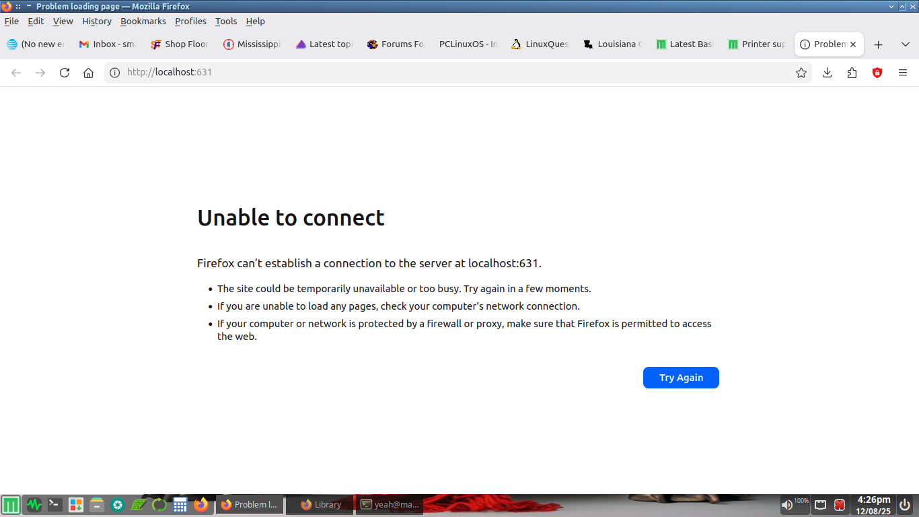Image resolution: width=919 pixels, height=517 pixels.
Task: Close the Problem loading page tab
Action: tap(853, 44)
